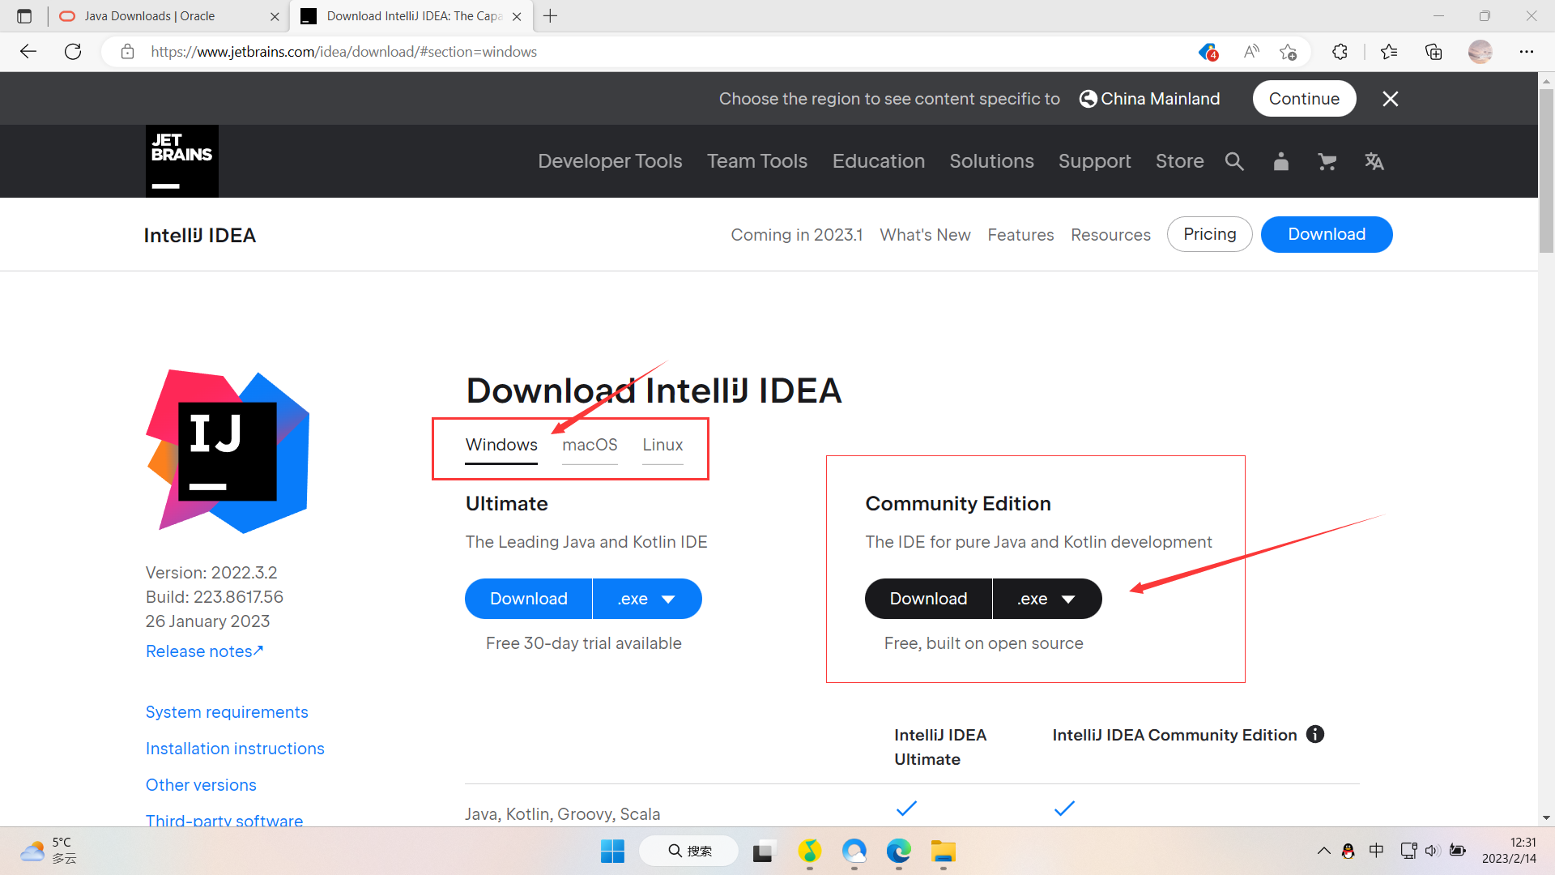Open the browser settings and more menu
This screenshot has height=875, width=1555.
[1527, 52]
